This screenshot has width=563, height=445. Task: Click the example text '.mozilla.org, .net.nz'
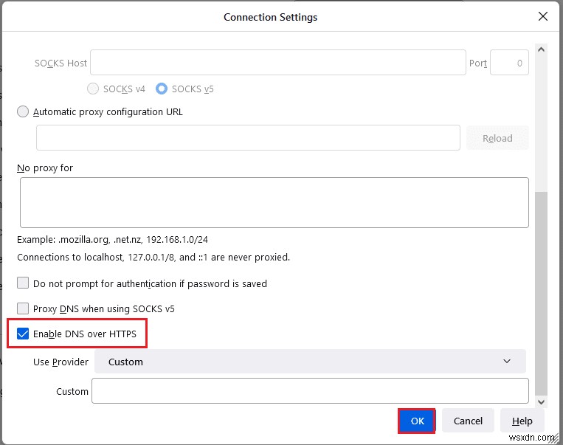(100, 240)
